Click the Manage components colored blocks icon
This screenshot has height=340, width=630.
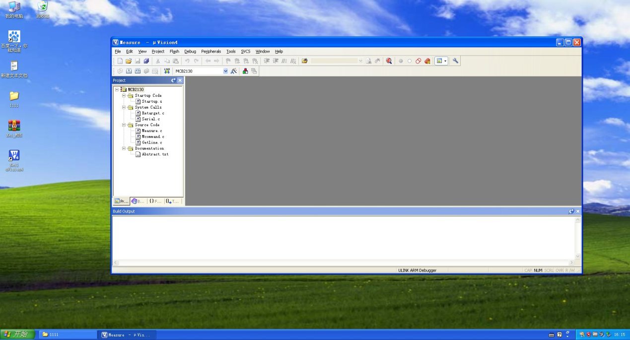[x=245, y=71]
